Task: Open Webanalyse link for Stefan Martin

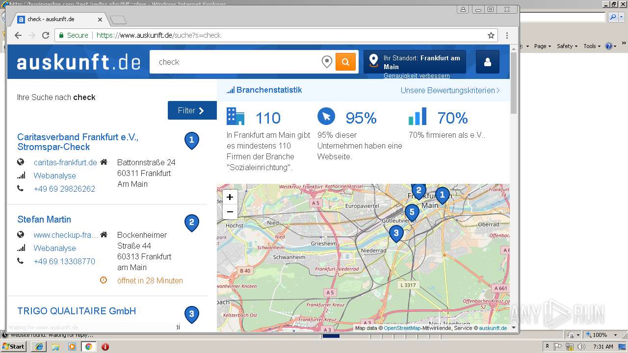Action: tap(54, 248)
